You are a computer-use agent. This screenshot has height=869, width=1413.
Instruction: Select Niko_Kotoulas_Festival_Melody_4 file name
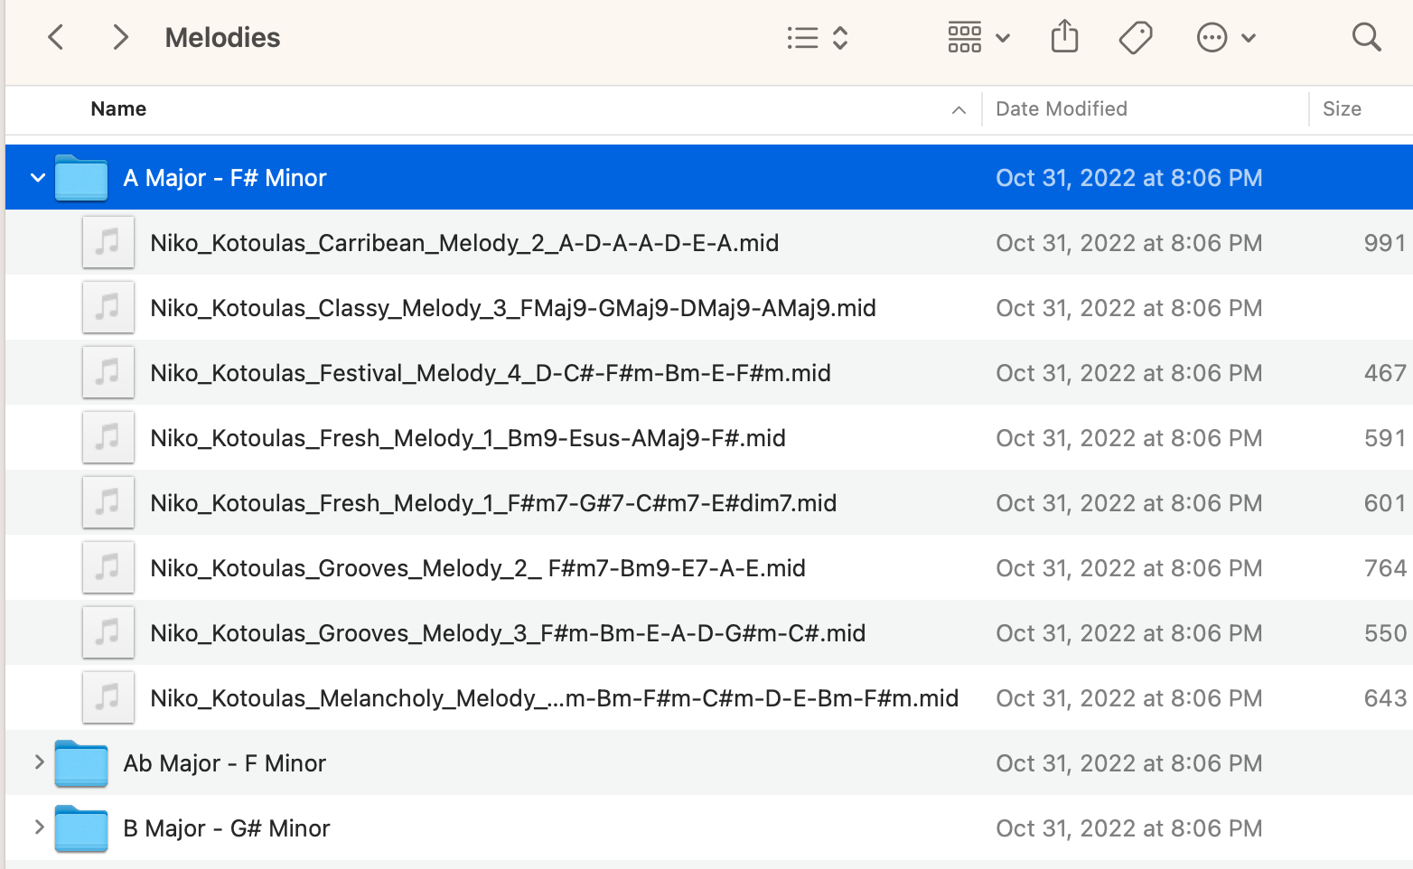491,373
